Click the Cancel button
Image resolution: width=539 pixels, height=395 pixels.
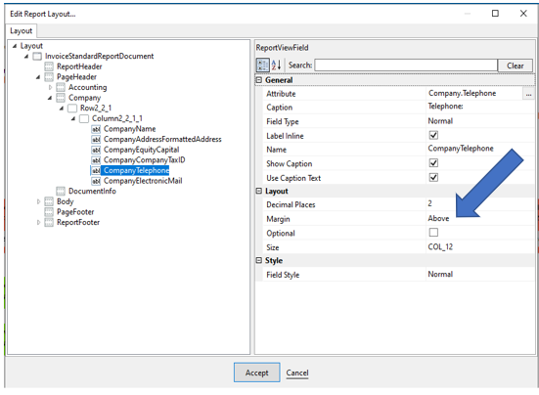pyautogui.click(x=297, y=373)
